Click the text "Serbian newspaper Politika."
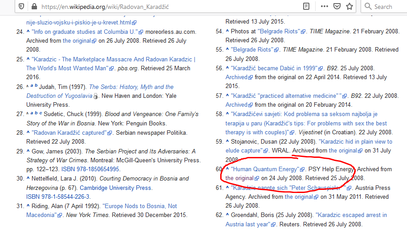Viewport: 407px width, 245px height. pyautogui.click(x=152, y=133)
